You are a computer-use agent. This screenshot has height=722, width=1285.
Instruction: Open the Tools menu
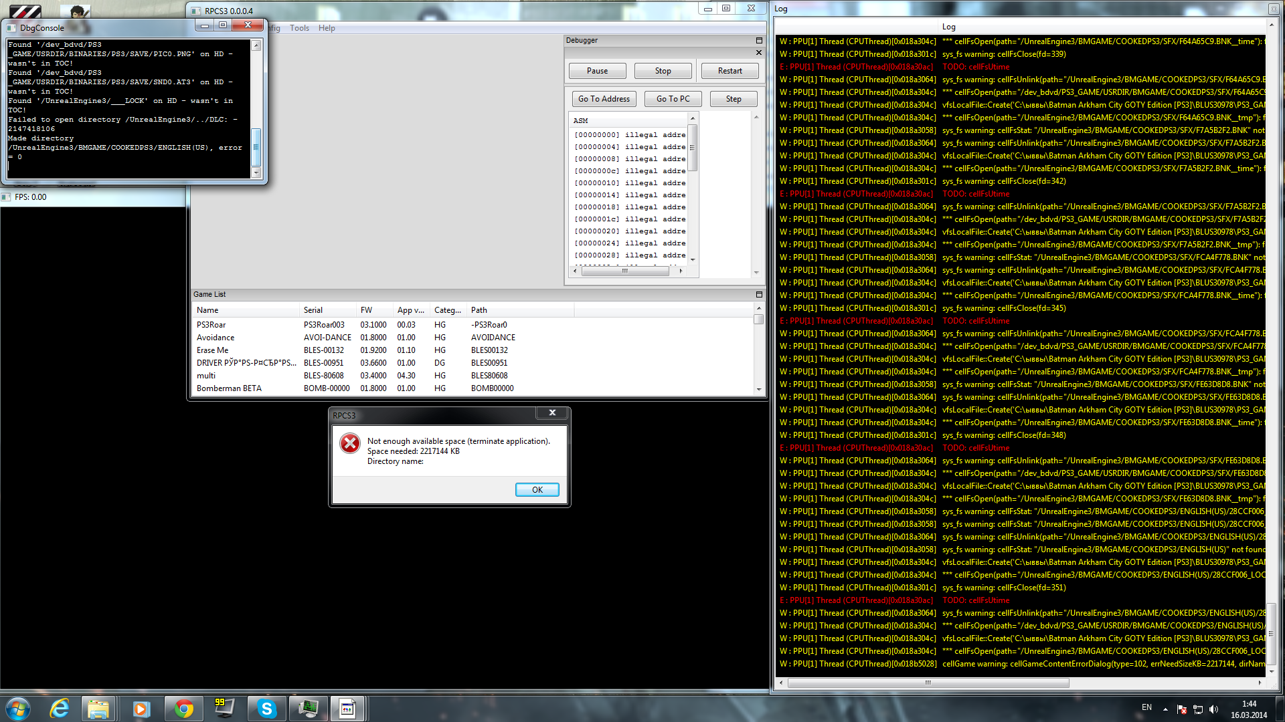(x=299, y=28)
